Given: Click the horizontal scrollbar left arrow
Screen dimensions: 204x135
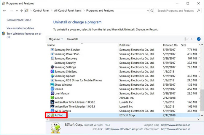Looking at the screenshot, I should pos(47,119).
